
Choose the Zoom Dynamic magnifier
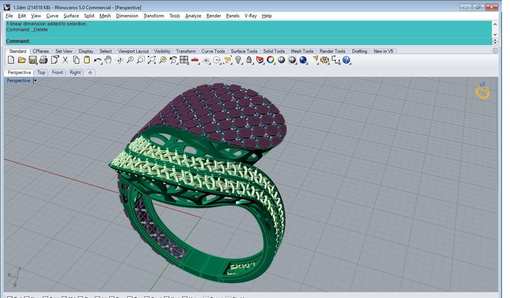[x=130, y=60]
